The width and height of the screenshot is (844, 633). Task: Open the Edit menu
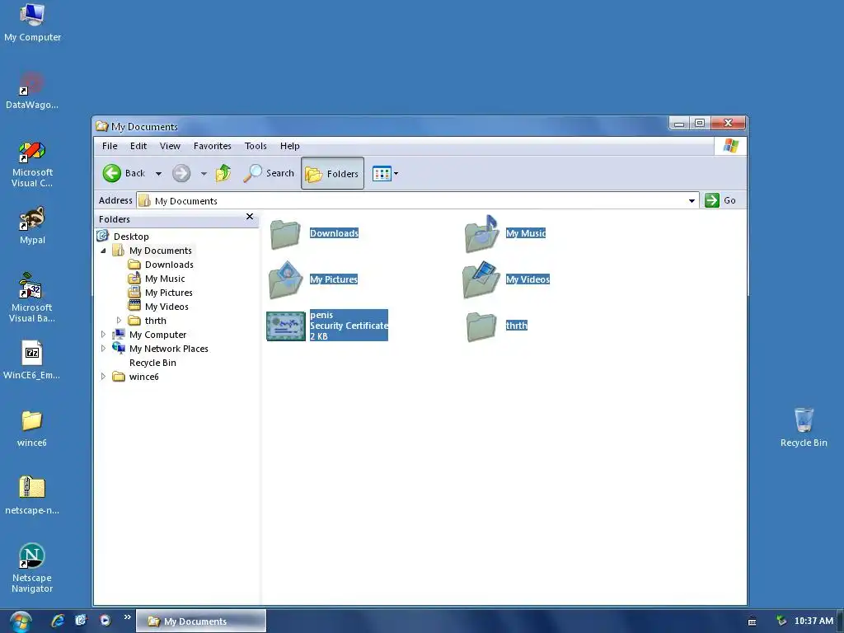click(x=138, y=146)
